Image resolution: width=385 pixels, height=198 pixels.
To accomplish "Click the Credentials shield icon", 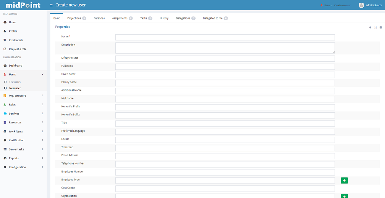I will pos(5,40).
